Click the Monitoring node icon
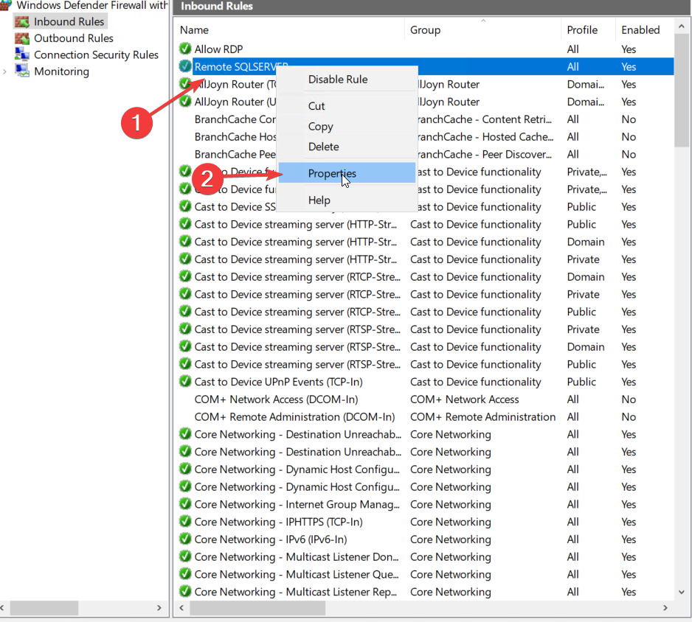The height and width of the screenshot is (622, 692). pos(21,71)
